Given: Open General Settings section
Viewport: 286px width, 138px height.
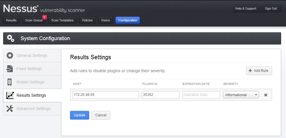Looking at the screenshot, I should coord(32,55).
